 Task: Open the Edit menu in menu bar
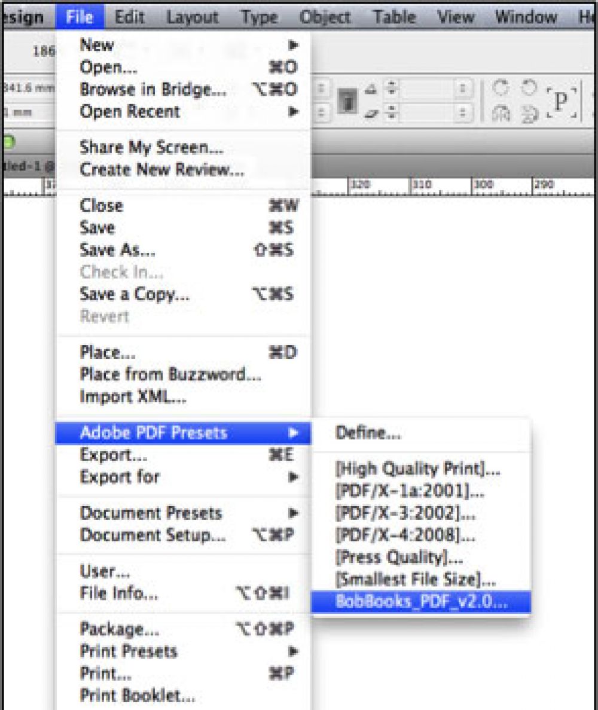pyautogui.click(x=131, y=17)
